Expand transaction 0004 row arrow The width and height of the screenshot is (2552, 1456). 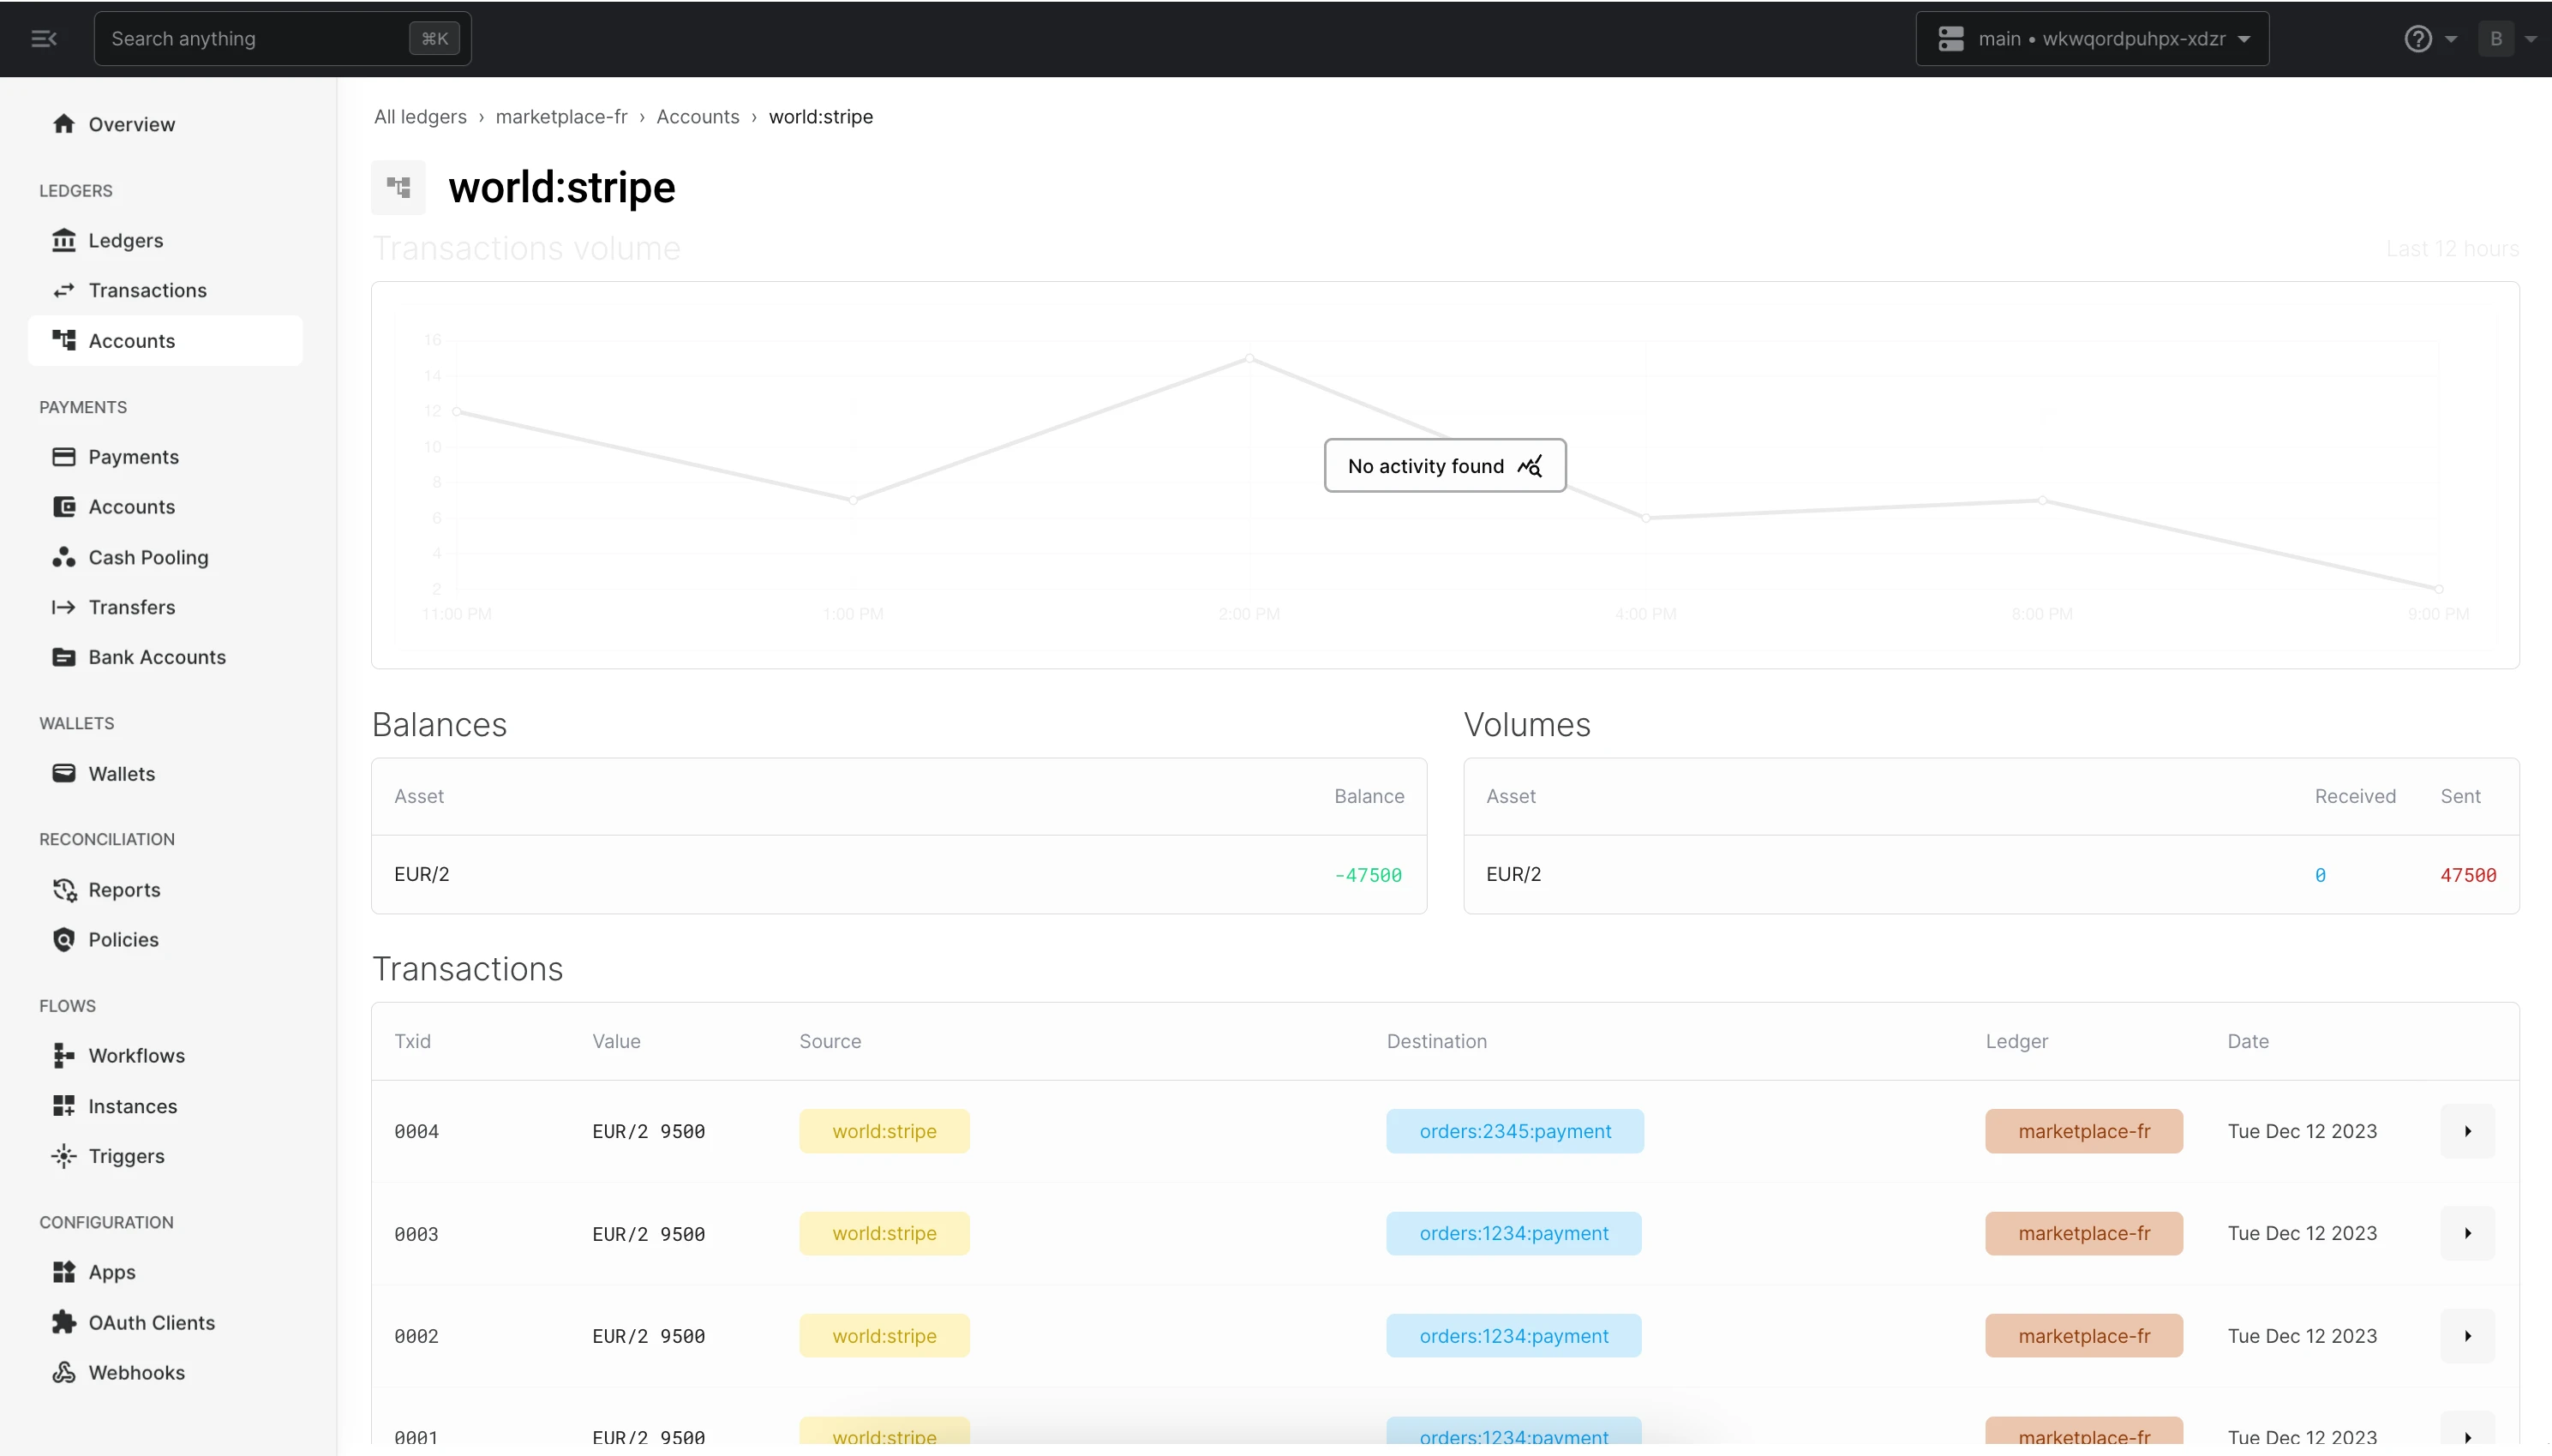pos(2467,1131)
